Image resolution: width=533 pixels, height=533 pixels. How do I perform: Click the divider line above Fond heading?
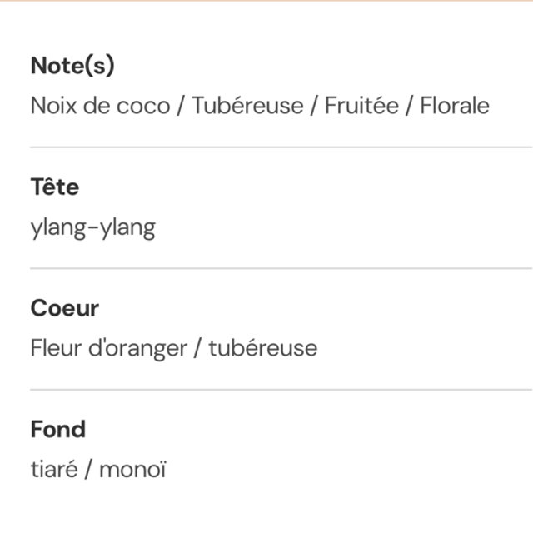point(281,389)
